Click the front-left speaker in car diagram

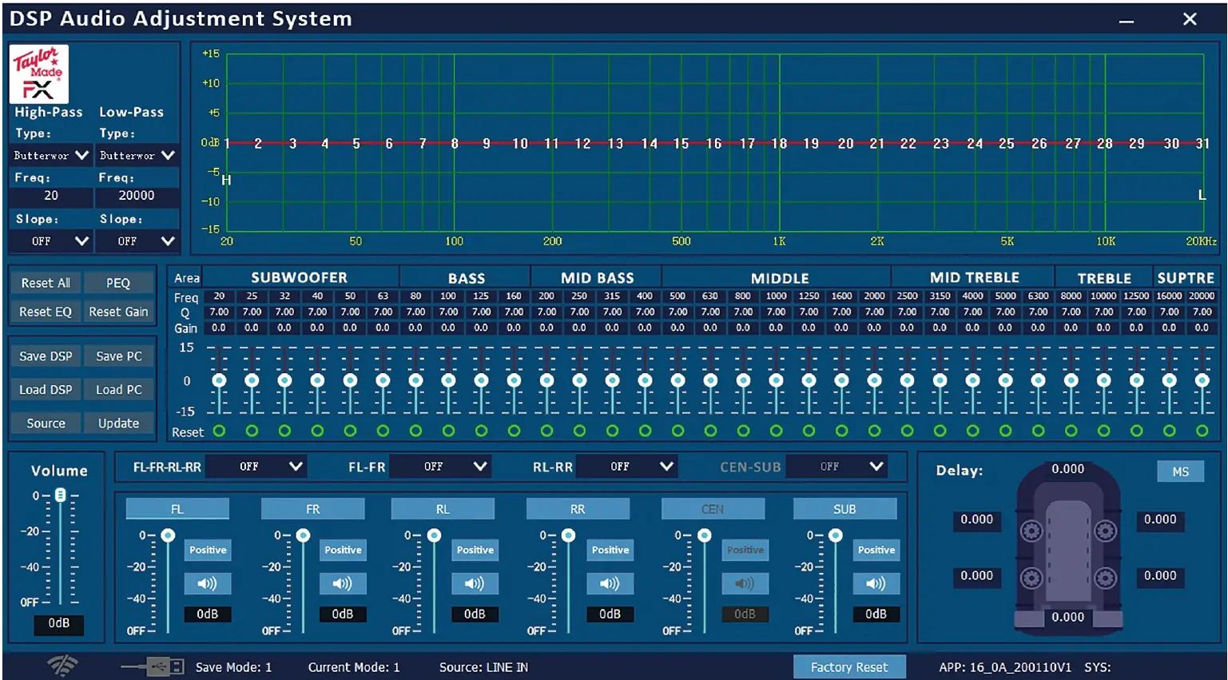point(1031,530)
